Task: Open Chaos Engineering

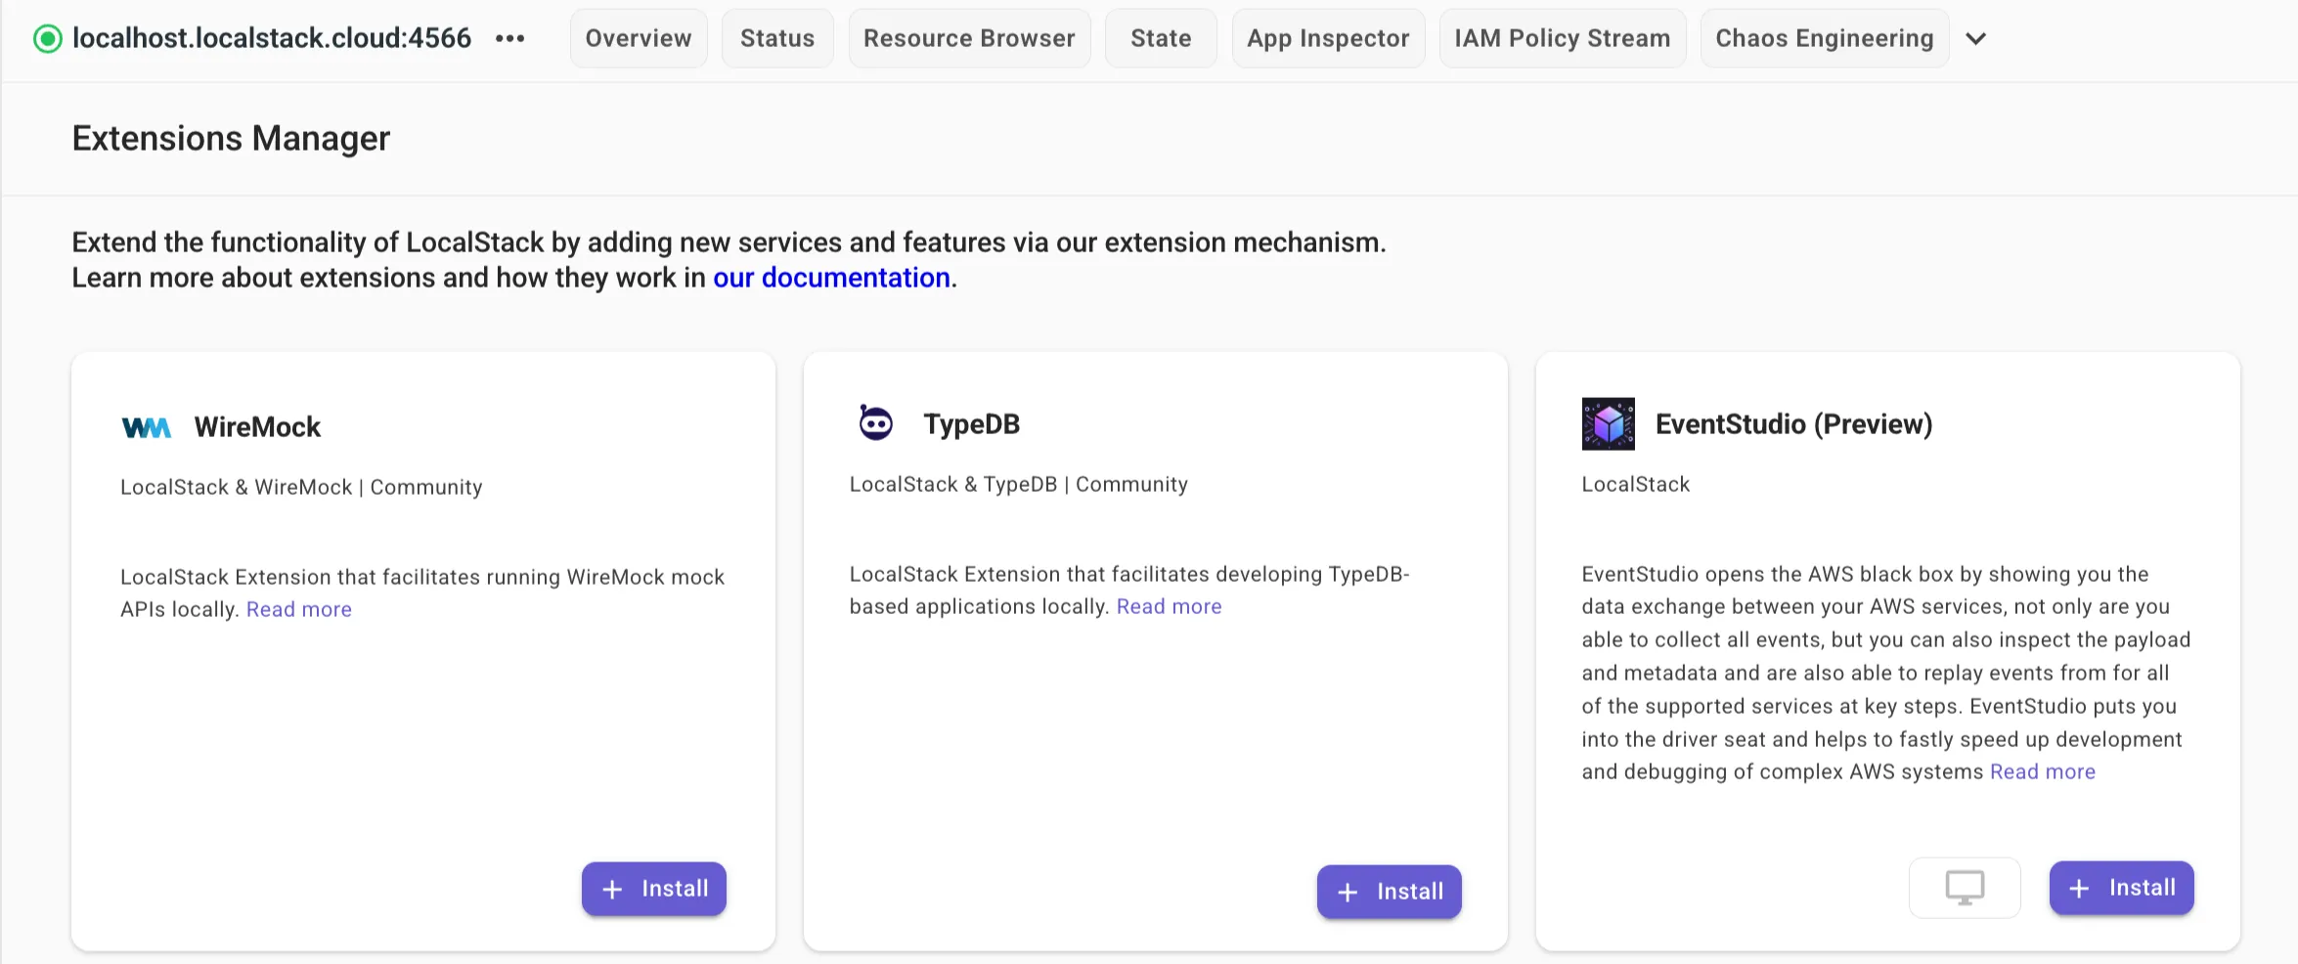Action: tap(1823, 38)
